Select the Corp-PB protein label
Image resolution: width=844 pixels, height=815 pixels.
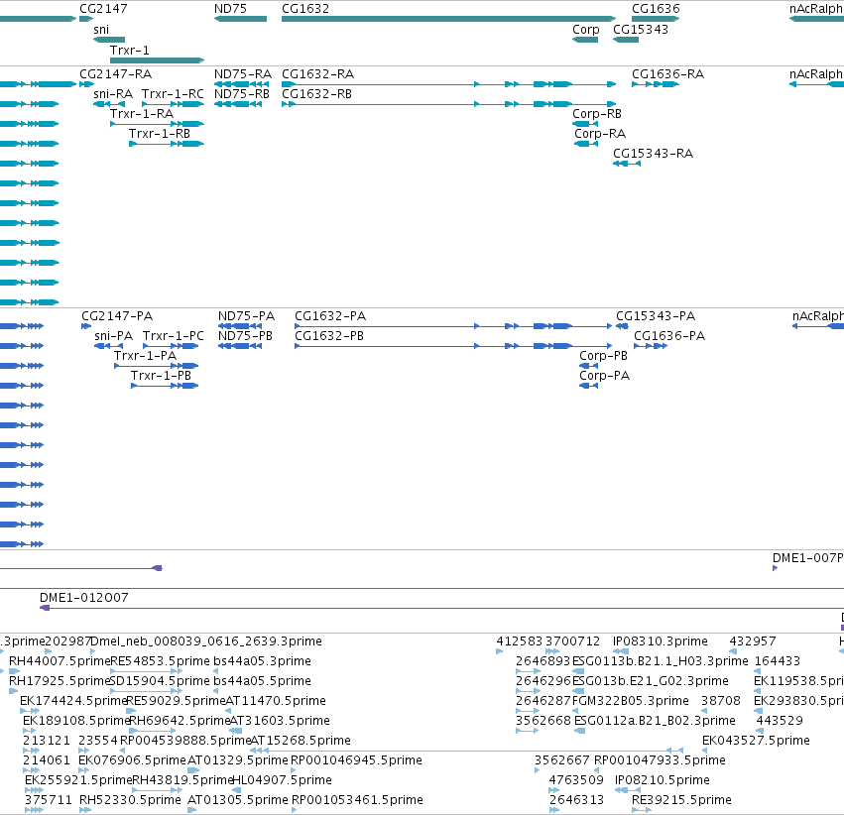(x=603, y=356)
